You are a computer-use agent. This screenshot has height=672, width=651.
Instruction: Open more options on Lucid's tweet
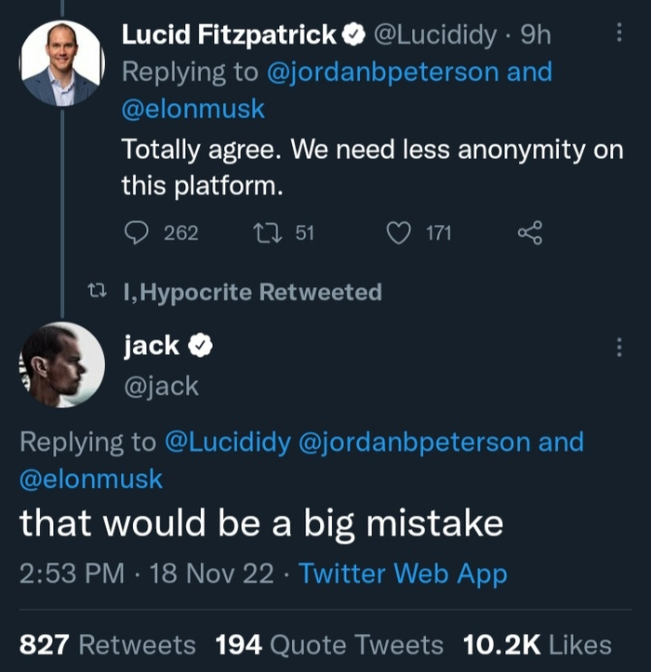[619, 35]
